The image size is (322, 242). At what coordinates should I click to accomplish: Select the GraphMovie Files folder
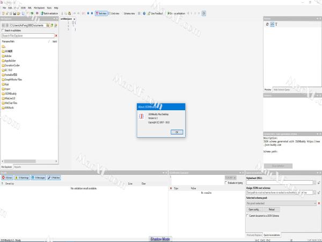pyautogui.click(x=12, y=80)
